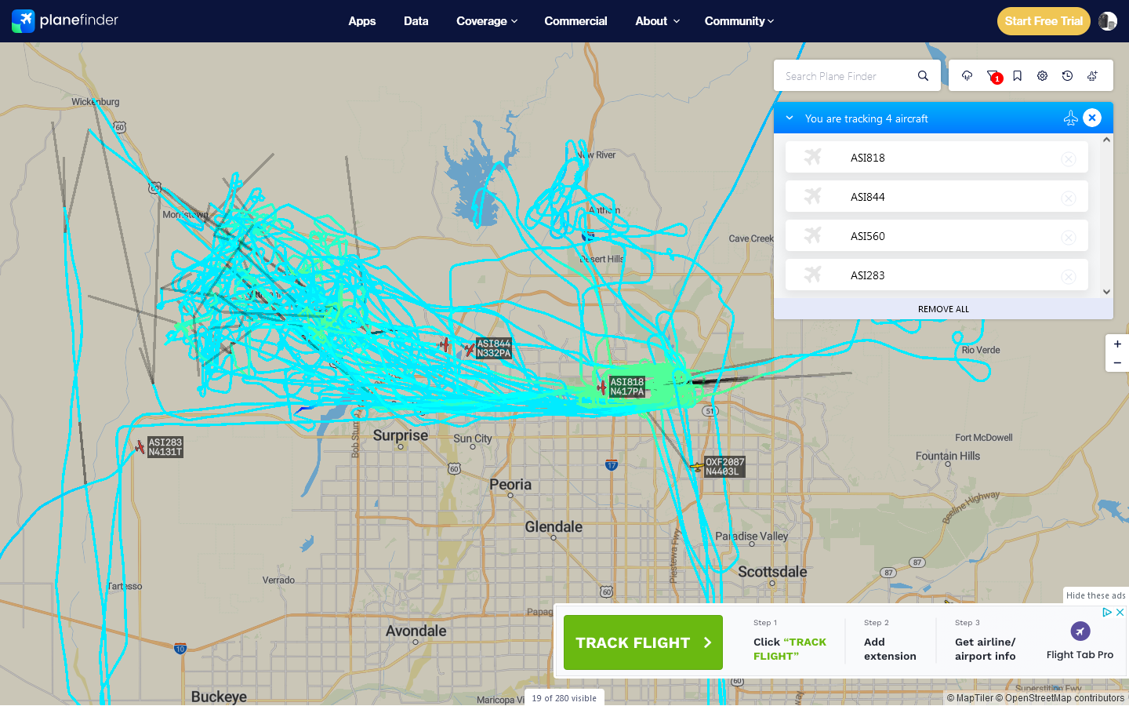Select ASI283 in the tracked list
Image resolution: width=1129 pixels, height=706 pixels.
[x=937, y=275]
